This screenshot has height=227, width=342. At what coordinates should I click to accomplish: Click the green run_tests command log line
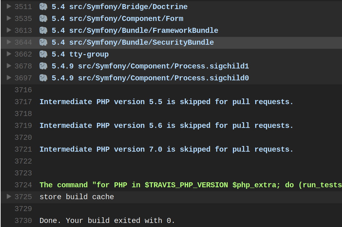point(191,185)
